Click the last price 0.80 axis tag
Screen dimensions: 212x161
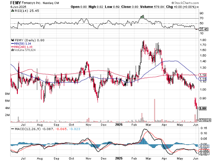click(x=203, y=109)
